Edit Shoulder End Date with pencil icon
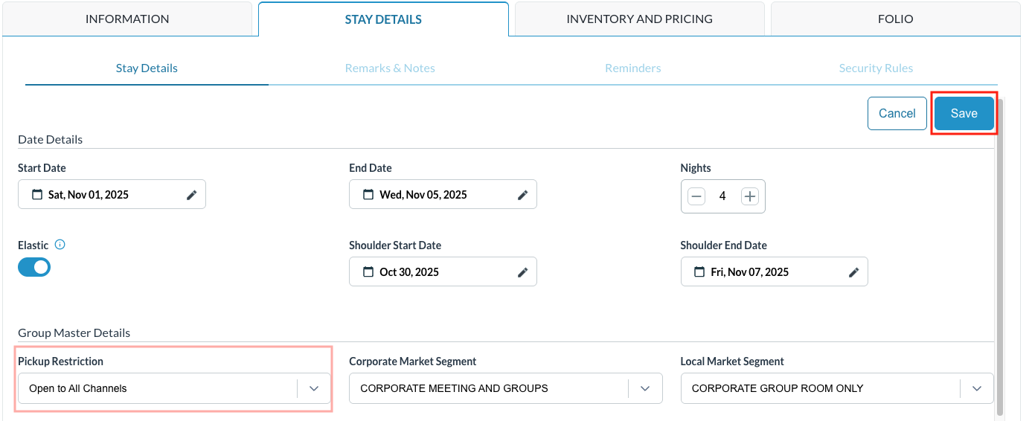 click(x=853, y=272)
